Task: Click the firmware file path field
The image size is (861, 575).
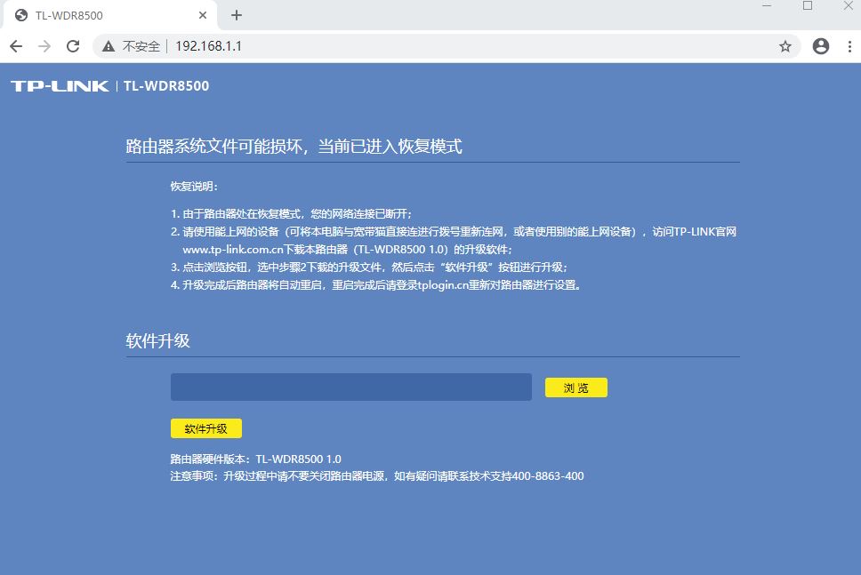Action: [350, 387]
